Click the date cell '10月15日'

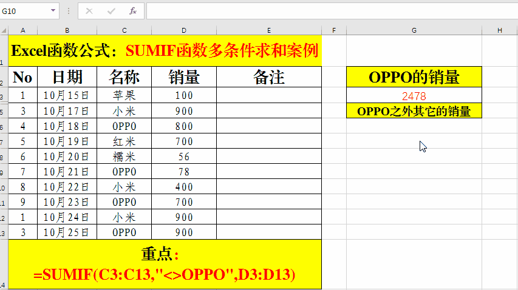(x=67, y=95)
